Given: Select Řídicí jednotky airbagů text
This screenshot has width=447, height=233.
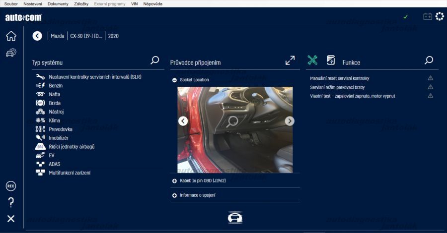Looking at the screenshot, I should click(x=72, y=147).
